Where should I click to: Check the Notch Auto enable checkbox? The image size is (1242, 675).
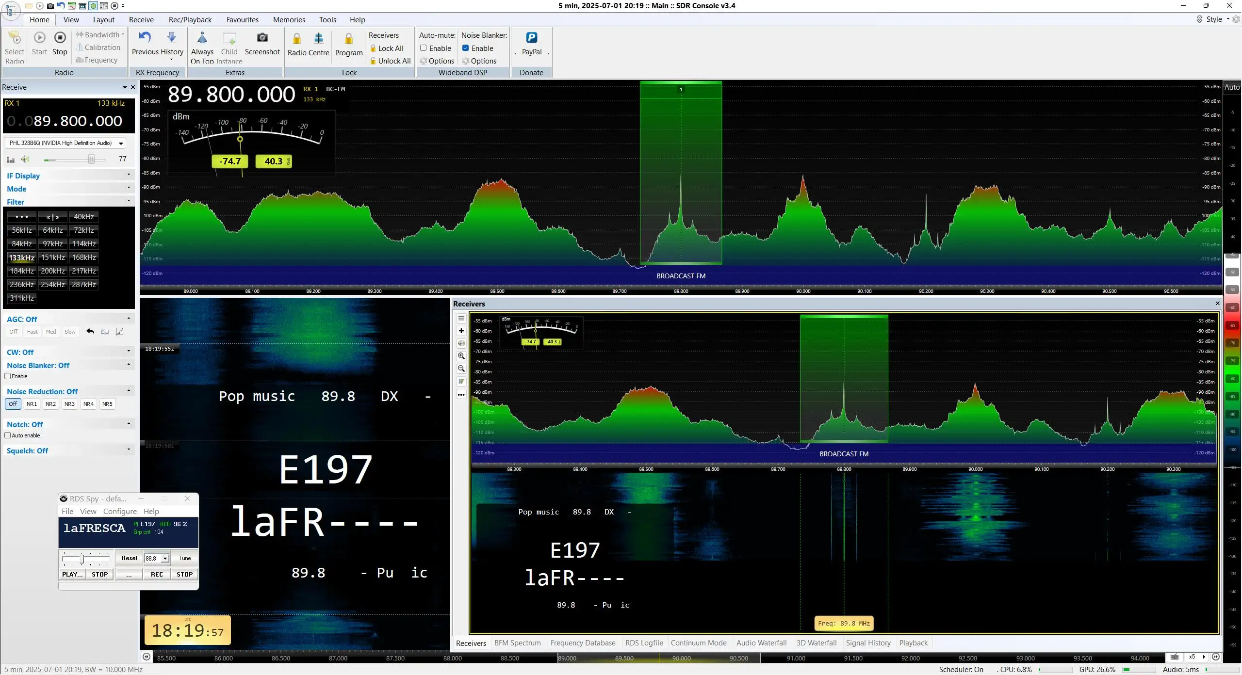coord(8,435)
